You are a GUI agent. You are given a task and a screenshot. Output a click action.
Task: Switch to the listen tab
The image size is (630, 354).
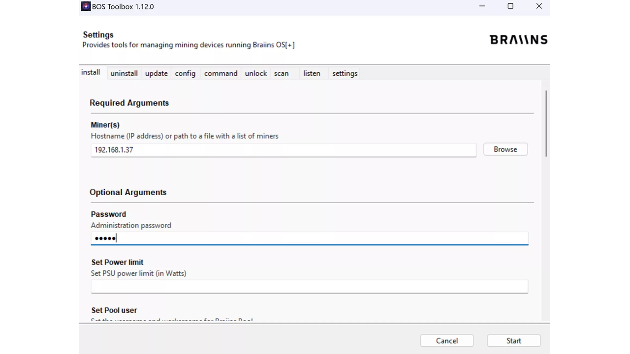point(312,73)
